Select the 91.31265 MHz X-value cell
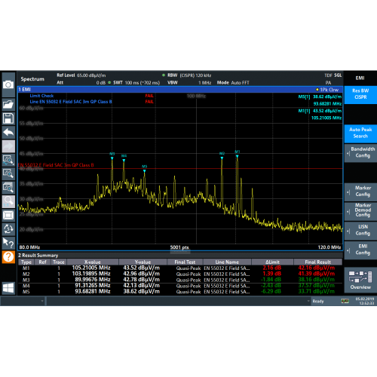This screenshot has height=377, width=377. (x=93, y=286)
